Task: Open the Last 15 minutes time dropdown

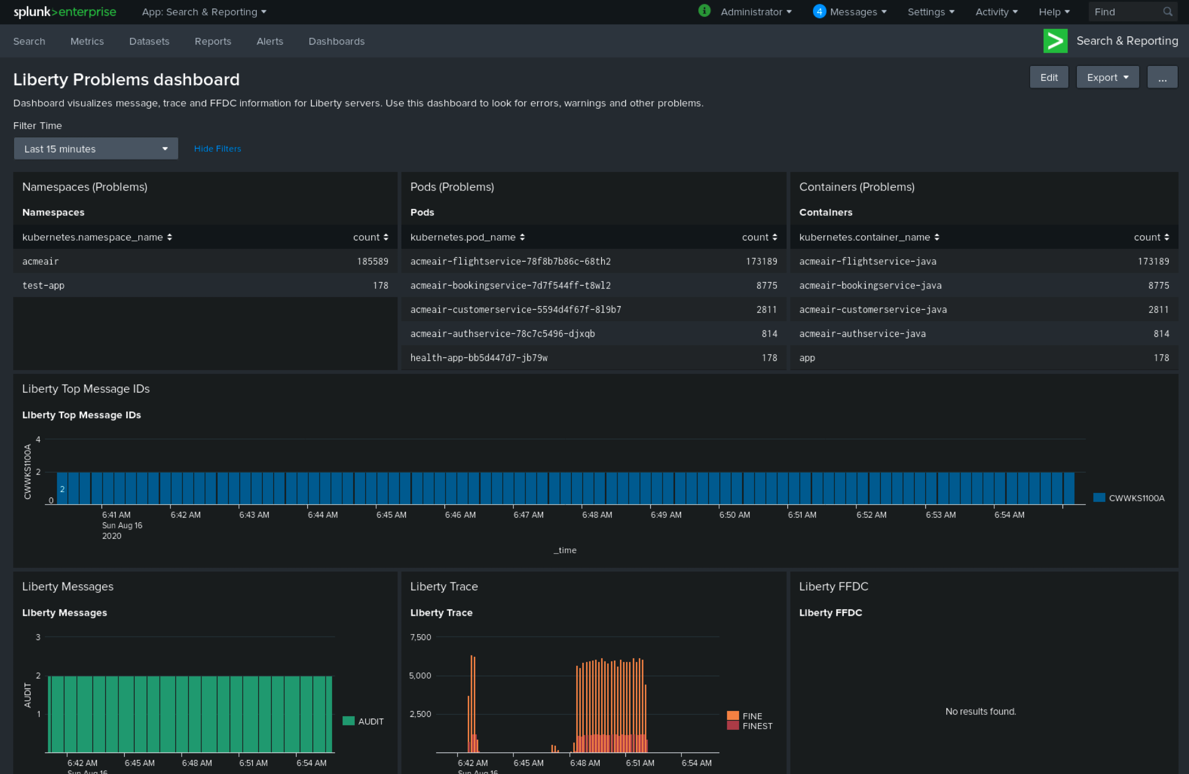Action: 96,149
